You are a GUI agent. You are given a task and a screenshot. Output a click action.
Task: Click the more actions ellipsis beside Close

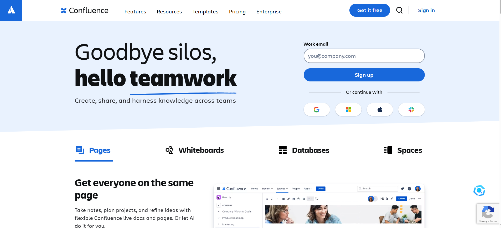pos(419,199)
